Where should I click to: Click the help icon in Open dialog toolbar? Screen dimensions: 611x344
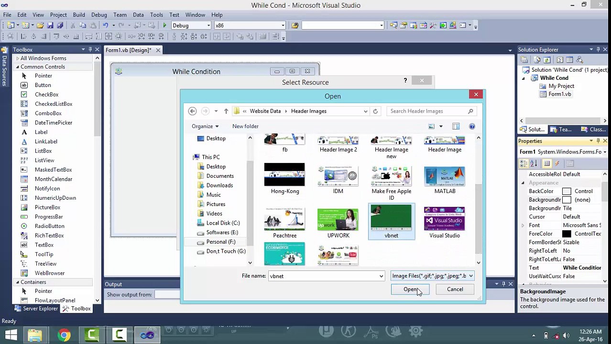pos(472,126)
